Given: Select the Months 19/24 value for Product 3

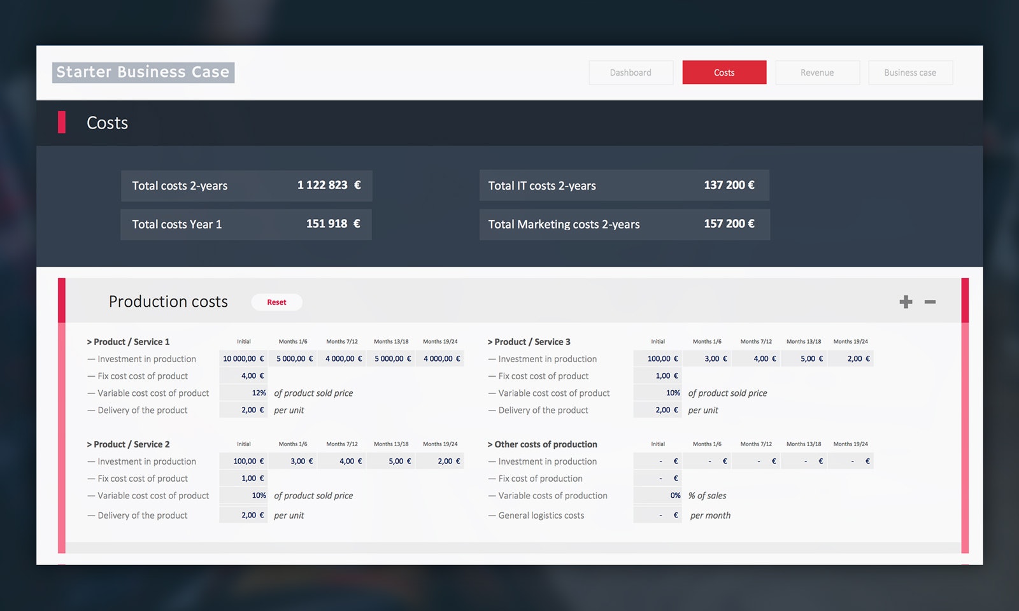Looking at the screenshot, I should (851, 358).
